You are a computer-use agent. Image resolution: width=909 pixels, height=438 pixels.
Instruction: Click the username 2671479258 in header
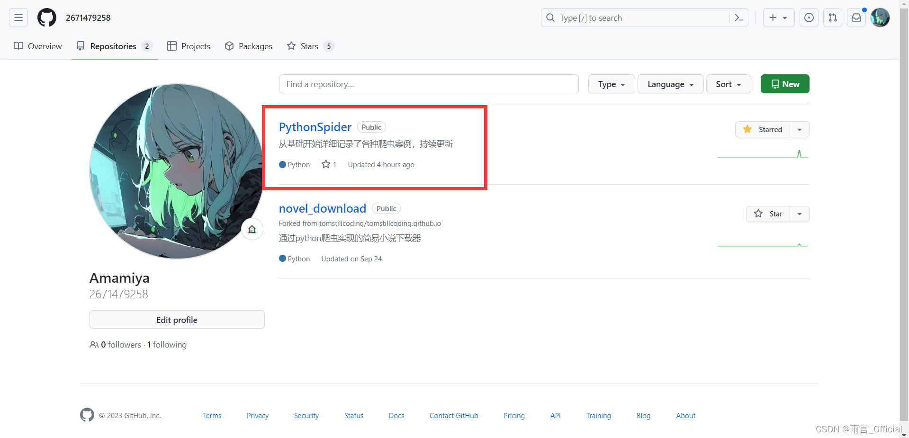coord(88,18)
